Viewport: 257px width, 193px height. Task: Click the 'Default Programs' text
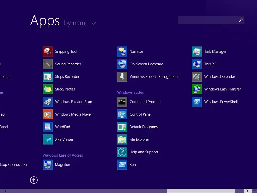pos(144,127)
